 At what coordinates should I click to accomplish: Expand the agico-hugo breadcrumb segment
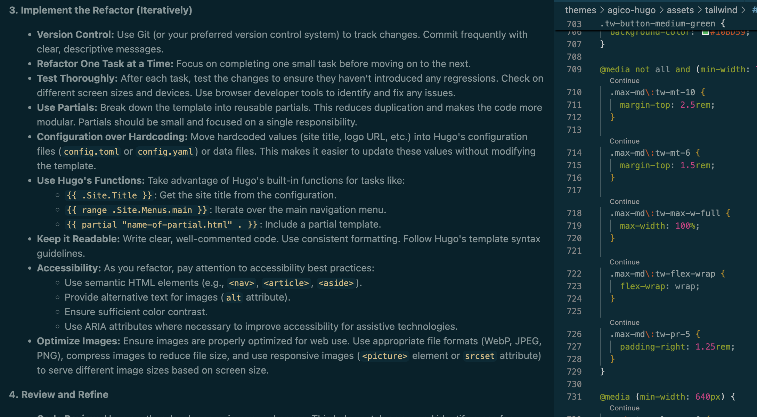pyautogui.click(x=631, y=10)
